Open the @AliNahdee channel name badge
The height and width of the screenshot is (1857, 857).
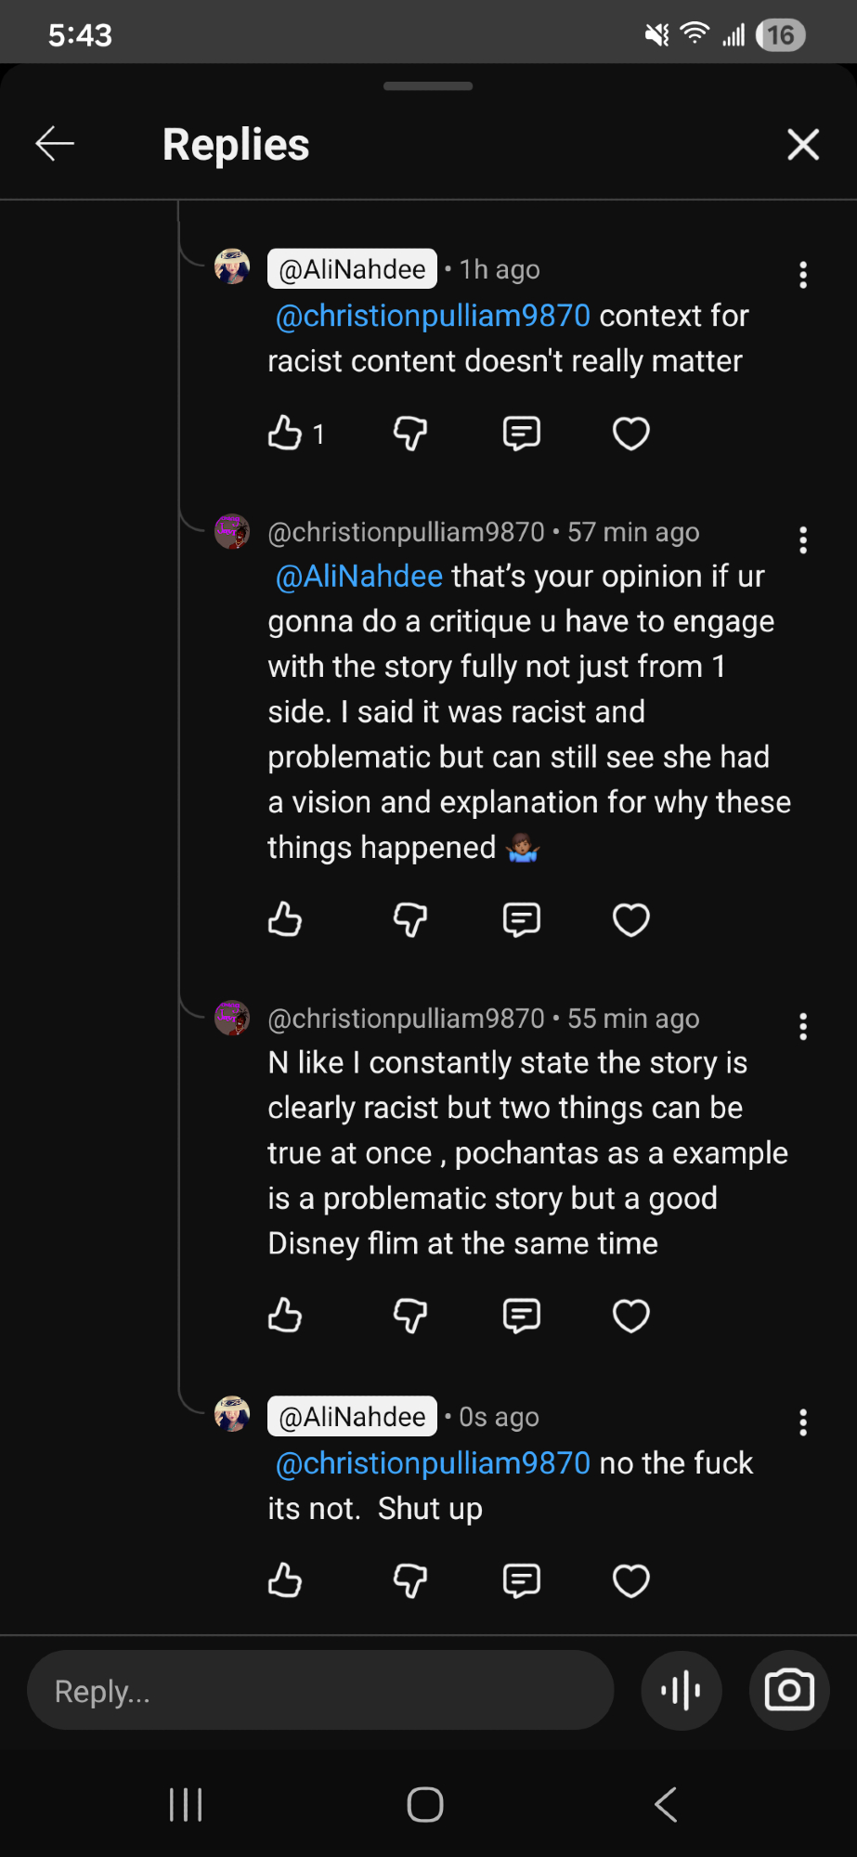coord(352,269)
